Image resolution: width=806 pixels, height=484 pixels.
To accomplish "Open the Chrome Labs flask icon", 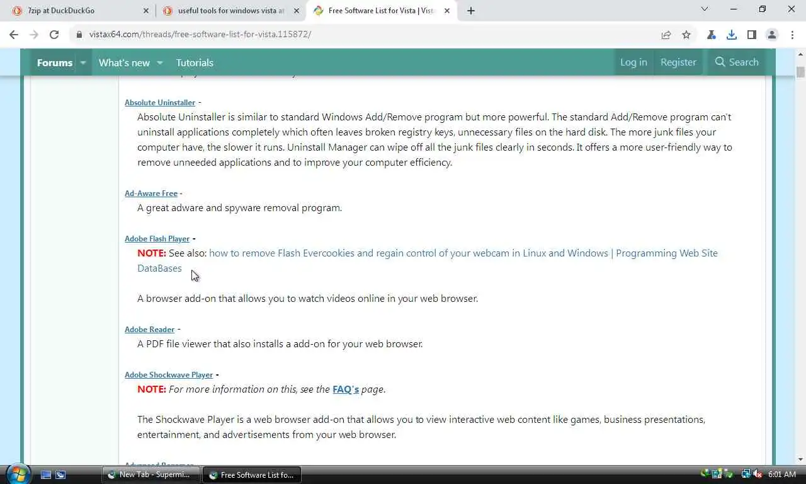I will tap(712, 35).
